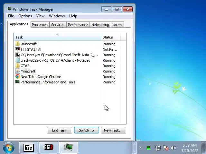
Task: Select the C:\Users\vm1\Downloads\Grand-Theft-Auto-2 task
Action: pyautogui.click(x=59, y=55)
